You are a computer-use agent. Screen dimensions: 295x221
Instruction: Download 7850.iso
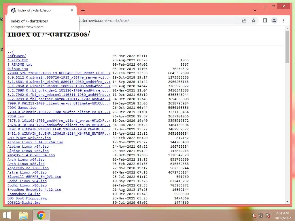(16, 116)
